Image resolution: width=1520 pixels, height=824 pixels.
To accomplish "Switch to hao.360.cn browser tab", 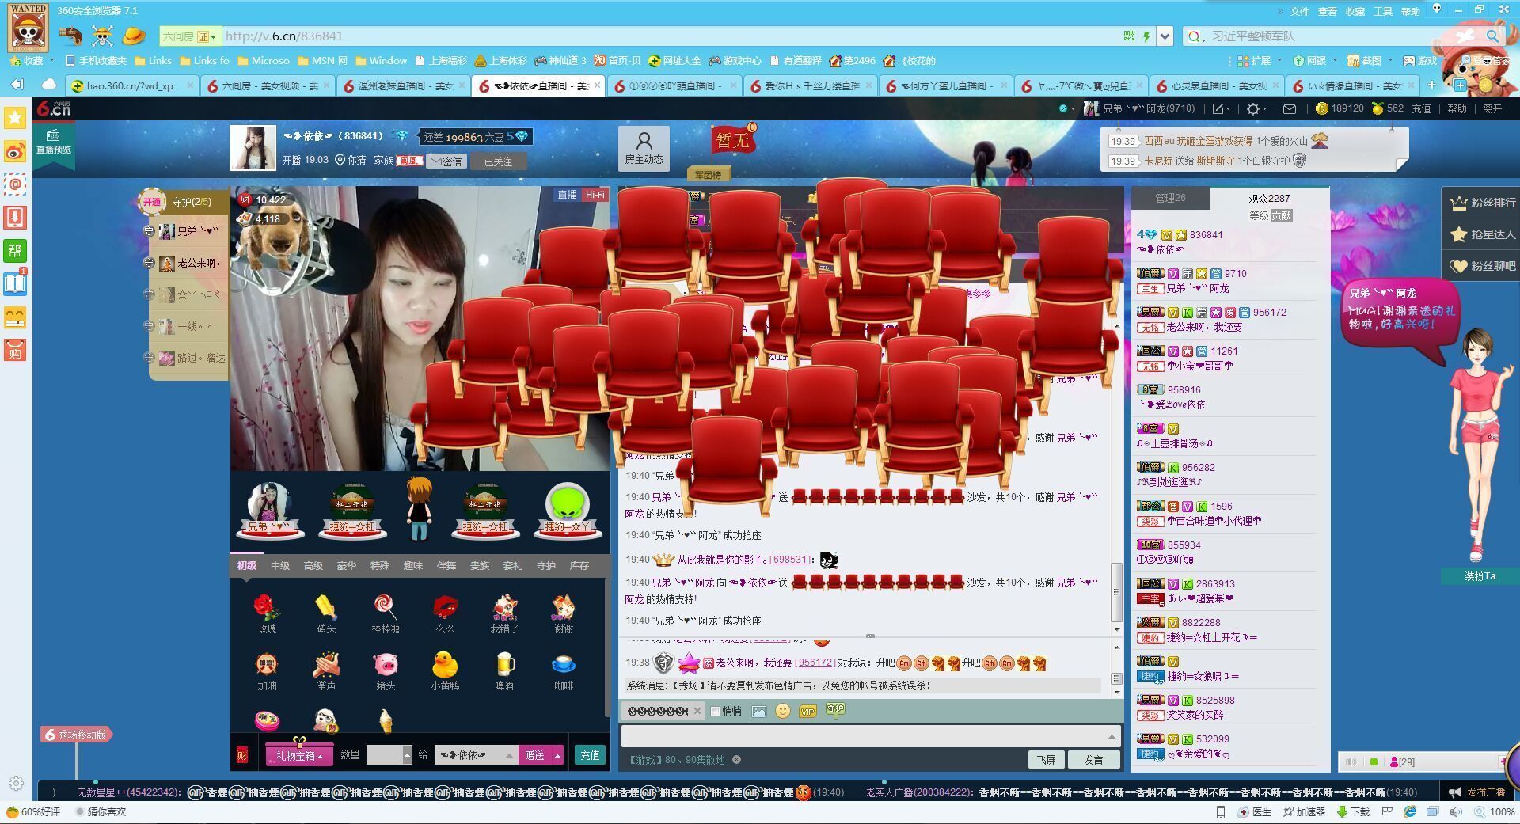I will tap(131, 85).
